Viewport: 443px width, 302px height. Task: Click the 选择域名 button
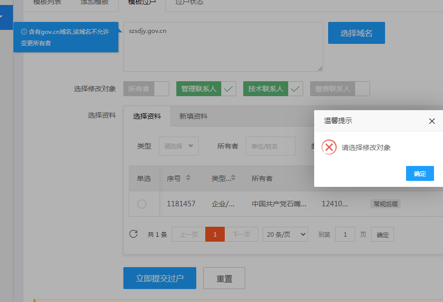click(356, 33)
